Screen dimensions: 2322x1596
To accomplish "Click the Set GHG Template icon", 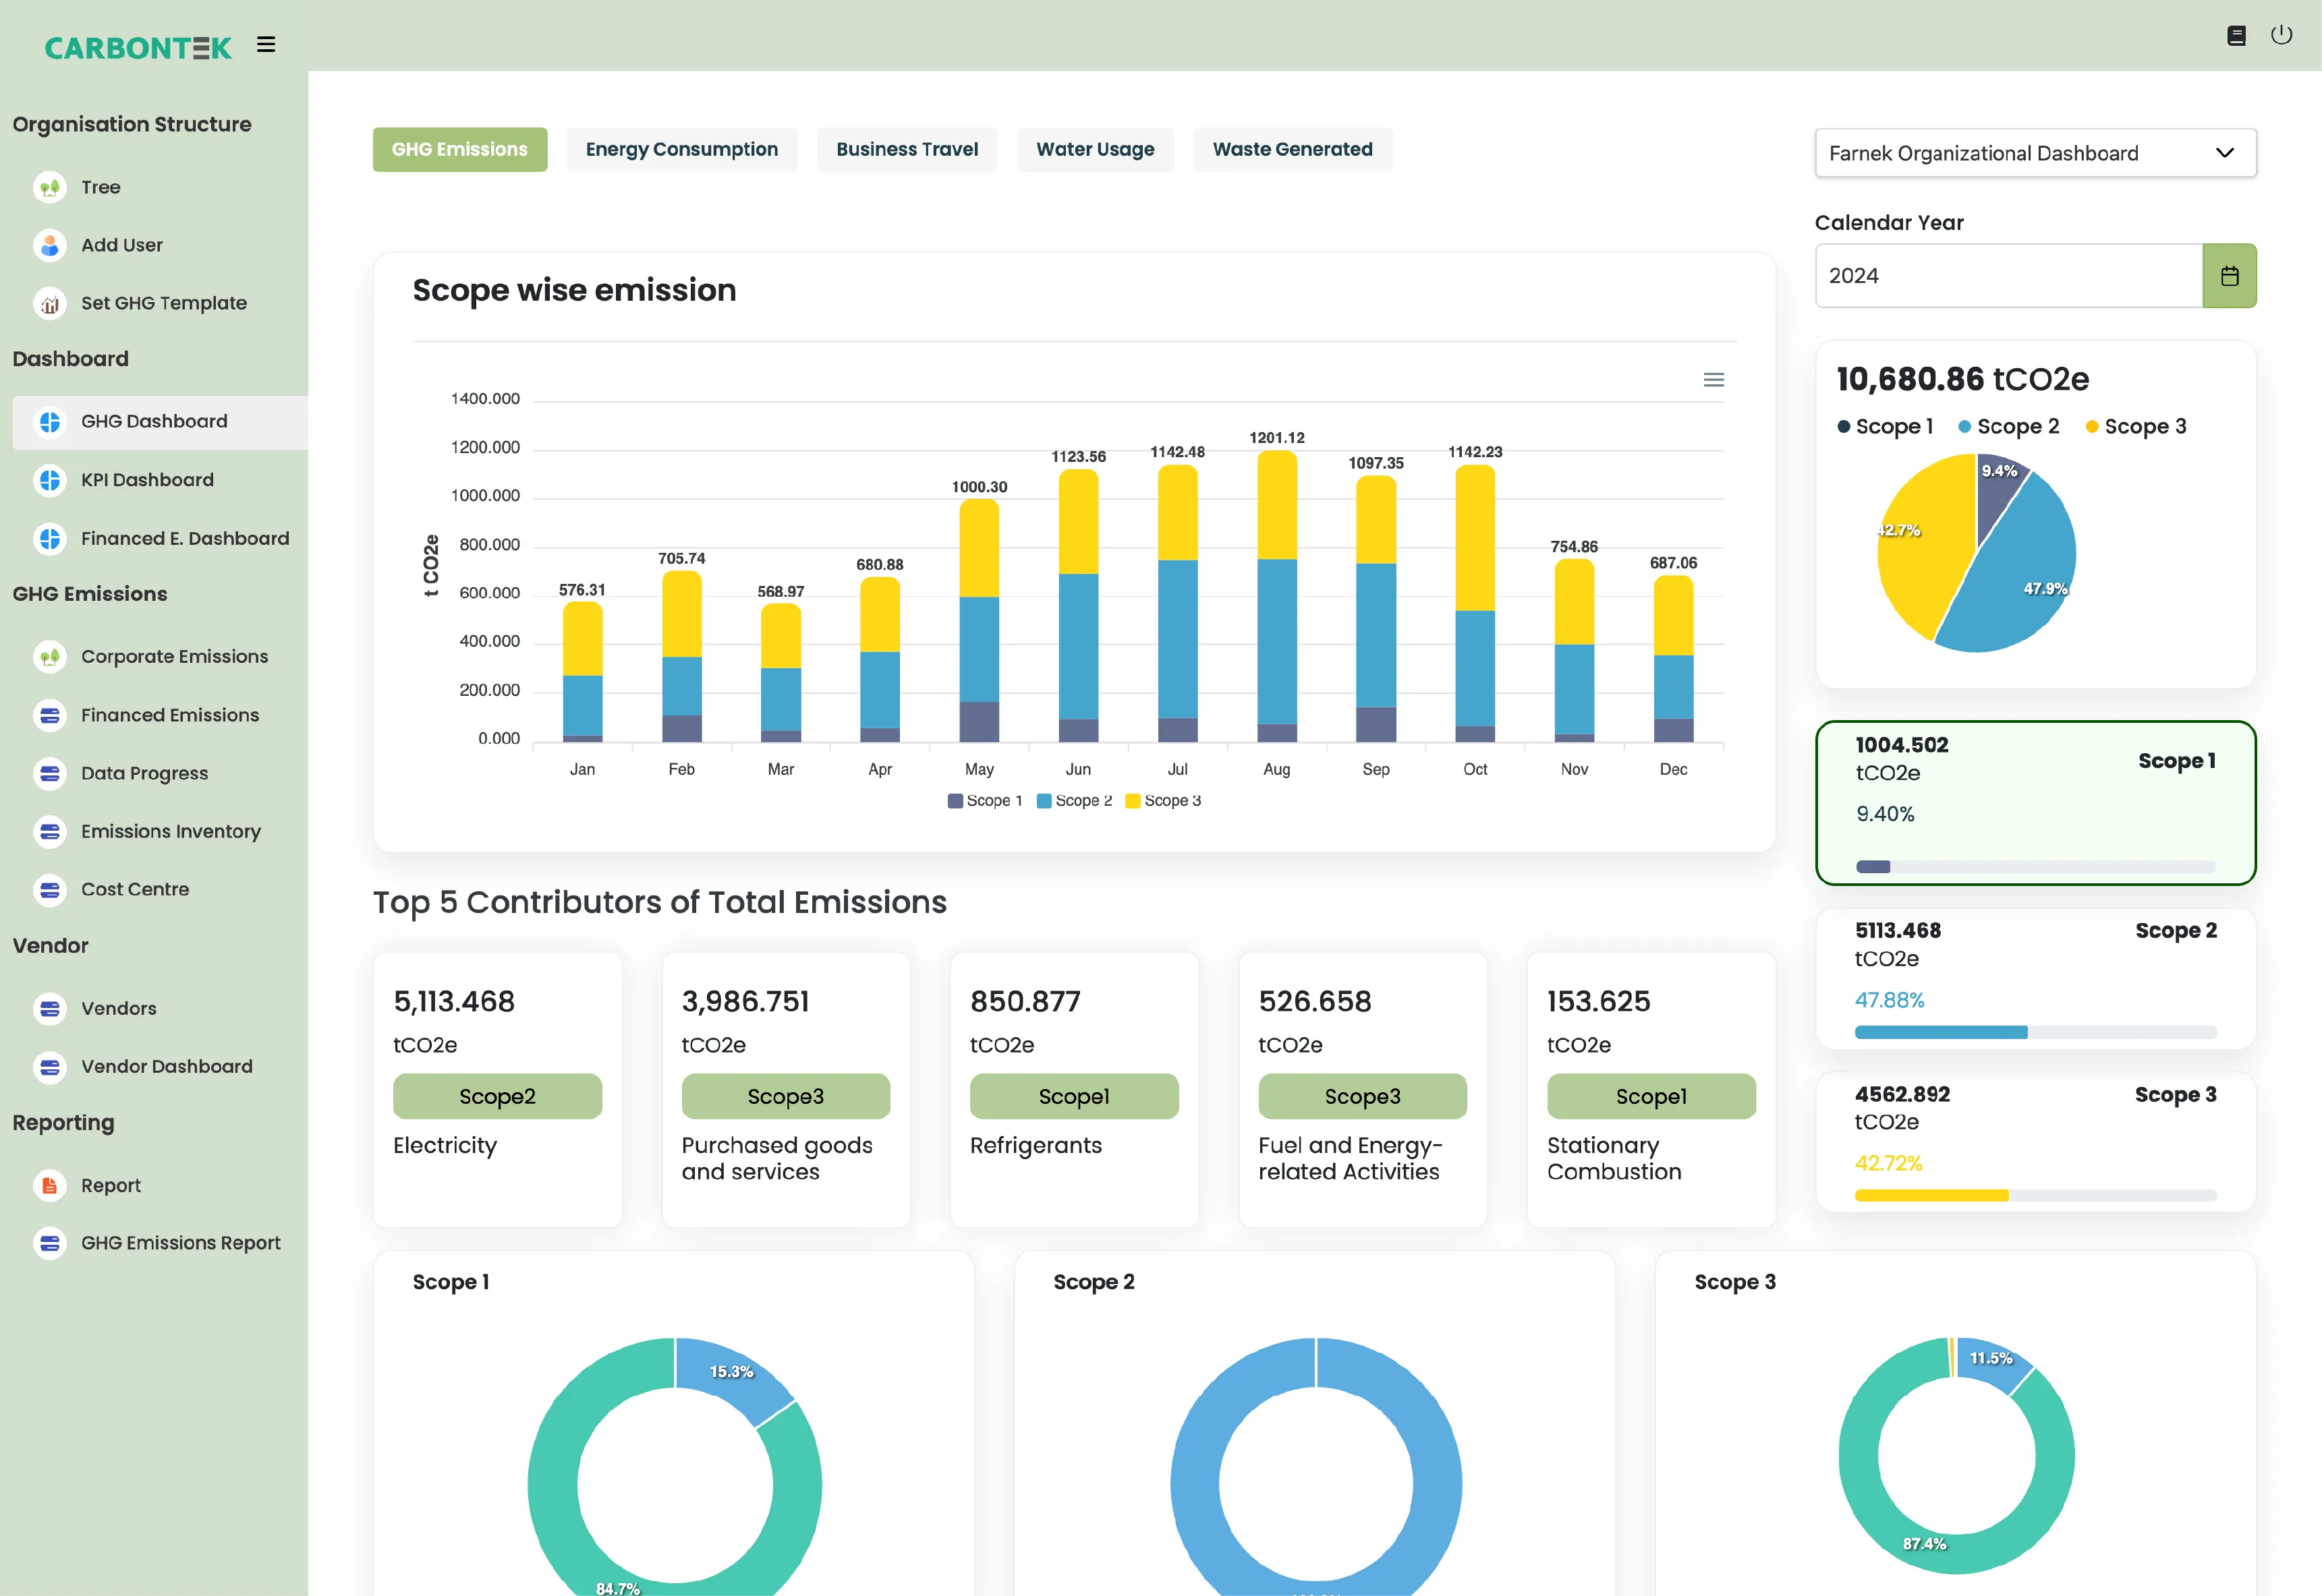I will 50,303.
